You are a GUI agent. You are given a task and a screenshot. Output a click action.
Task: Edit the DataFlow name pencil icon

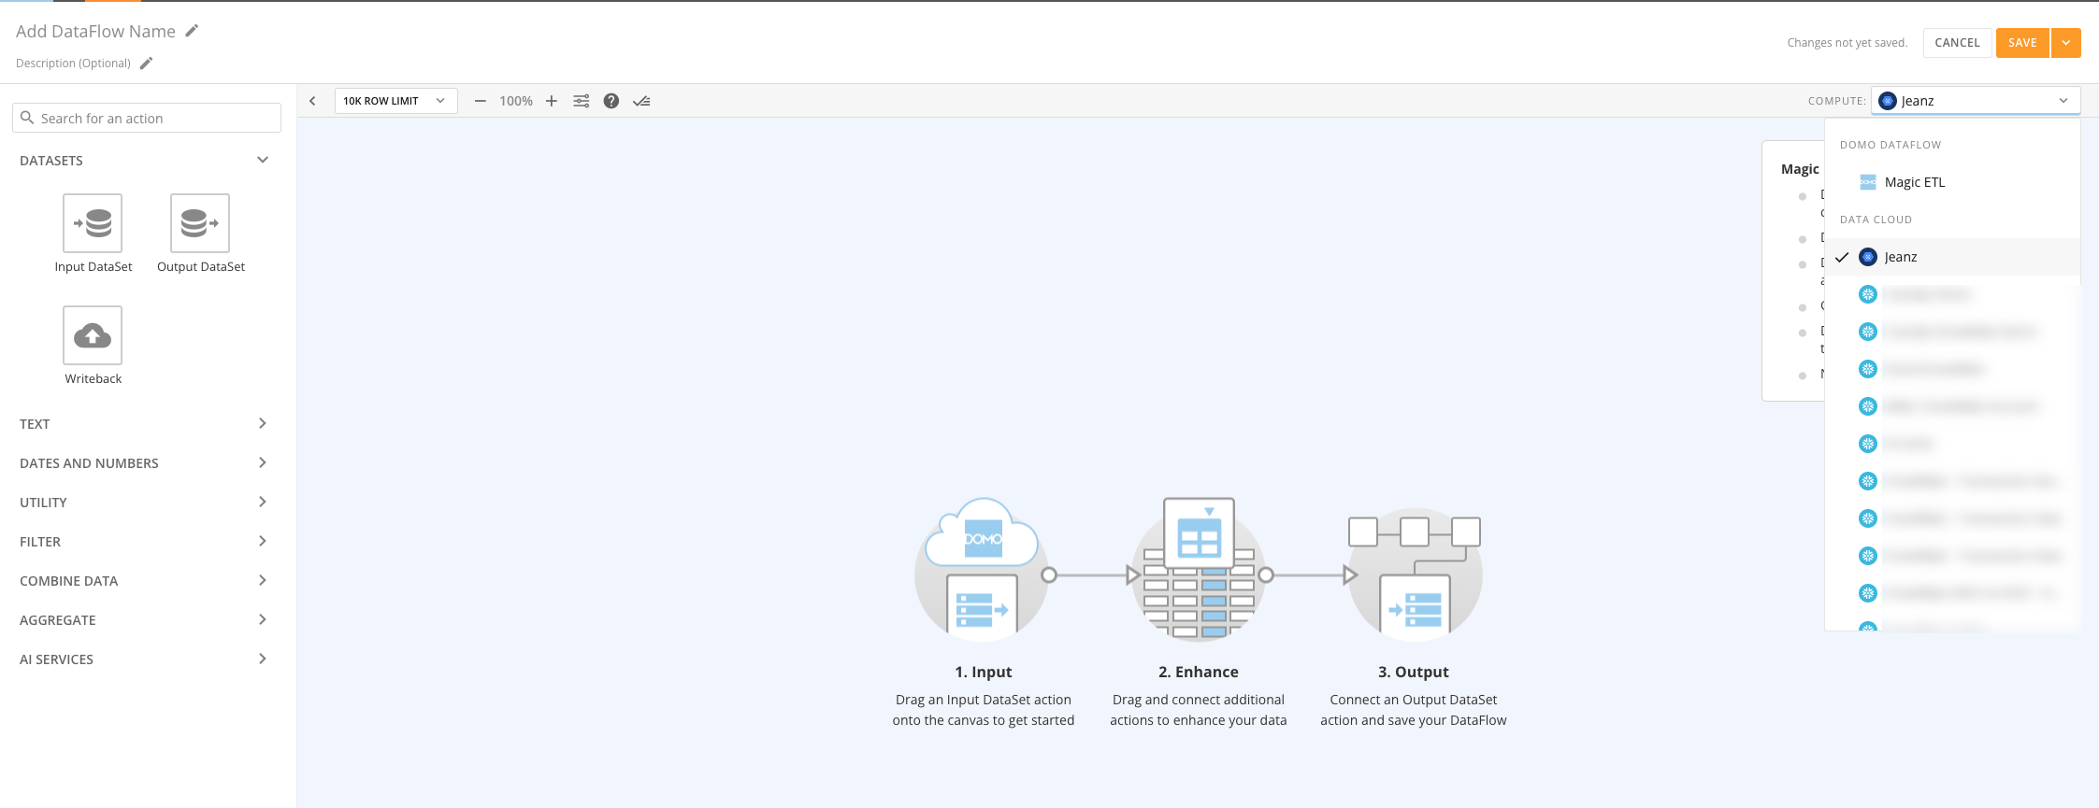point(192,31)
